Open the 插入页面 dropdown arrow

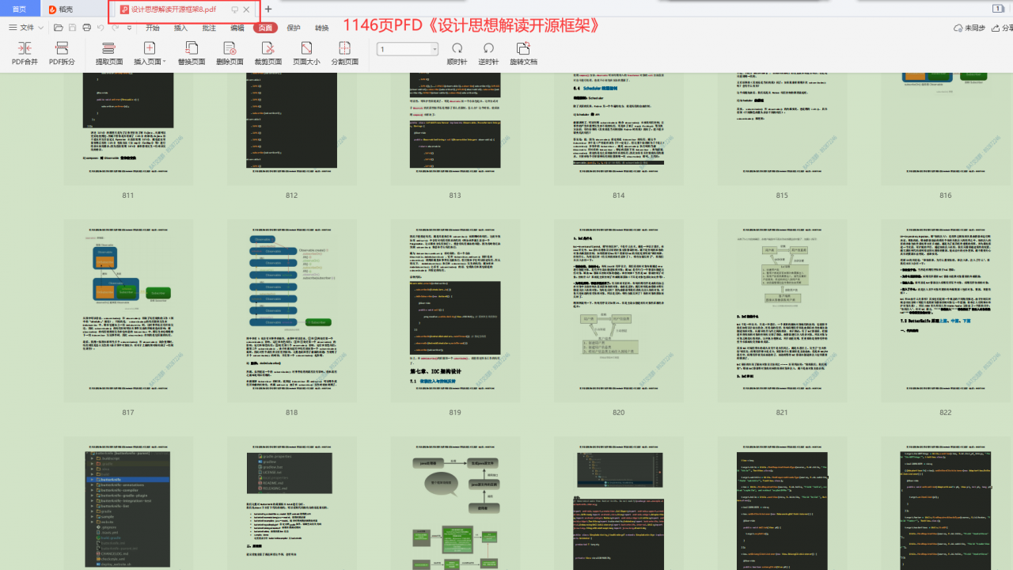(x=165, y=62)
